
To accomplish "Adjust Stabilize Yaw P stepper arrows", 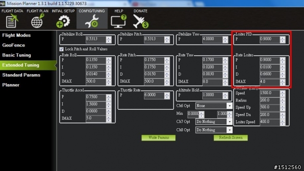I will pos(225,39).
